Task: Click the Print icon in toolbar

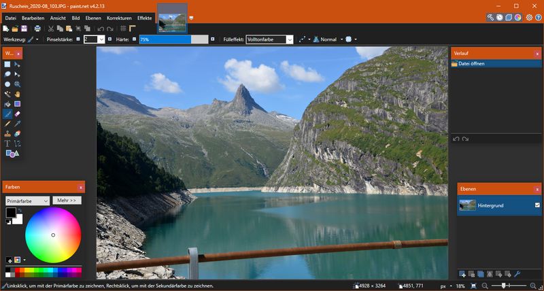Action: point(37,29)
